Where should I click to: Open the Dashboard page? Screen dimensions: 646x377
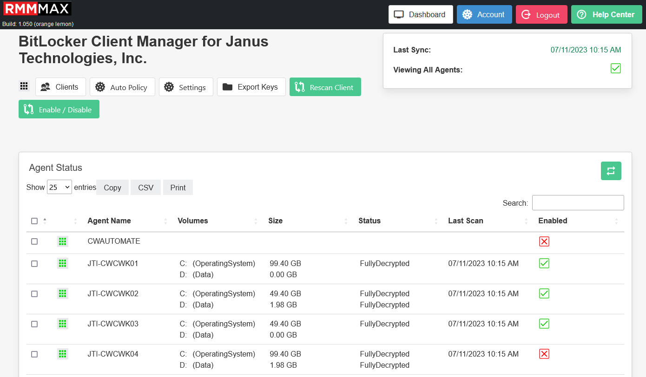tap(420, 14)
